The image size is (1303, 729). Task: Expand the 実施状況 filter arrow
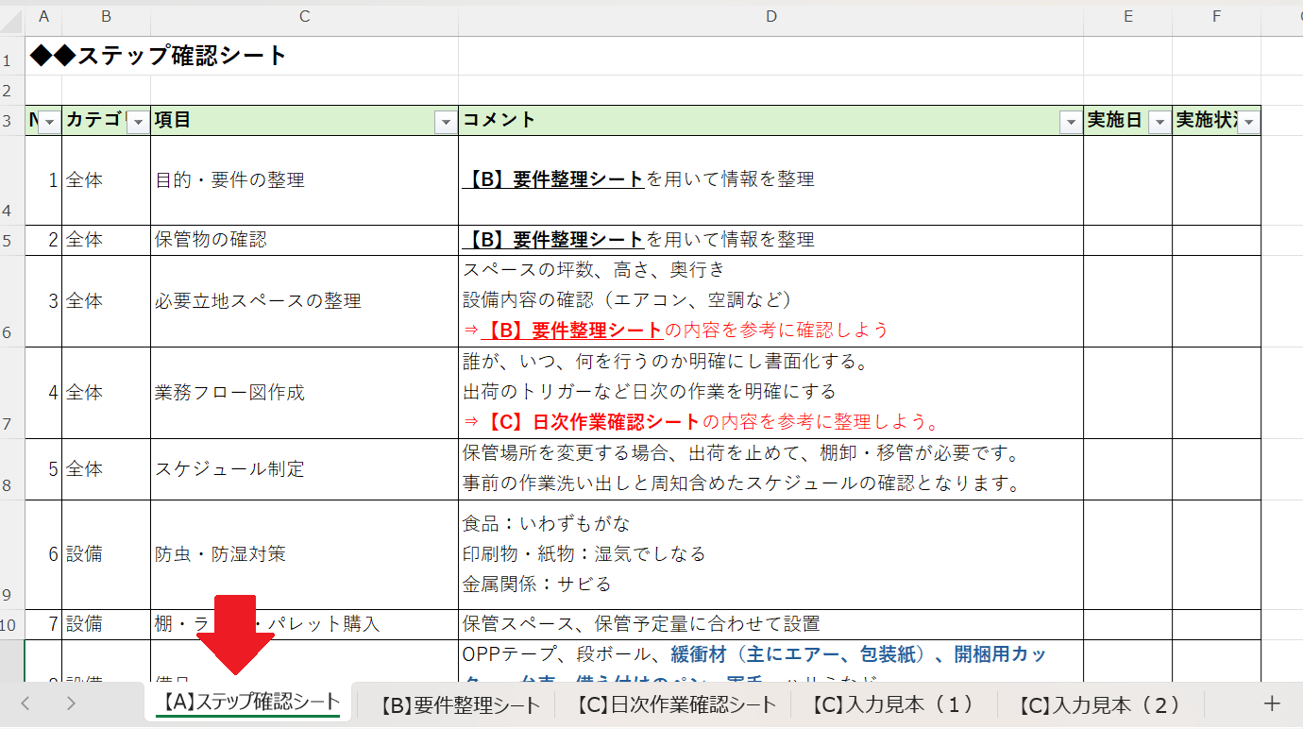tap(1248, 122)
